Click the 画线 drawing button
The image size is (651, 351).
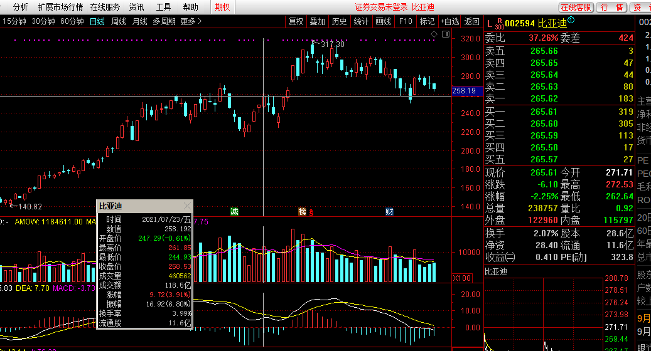(x=383, y=21)
